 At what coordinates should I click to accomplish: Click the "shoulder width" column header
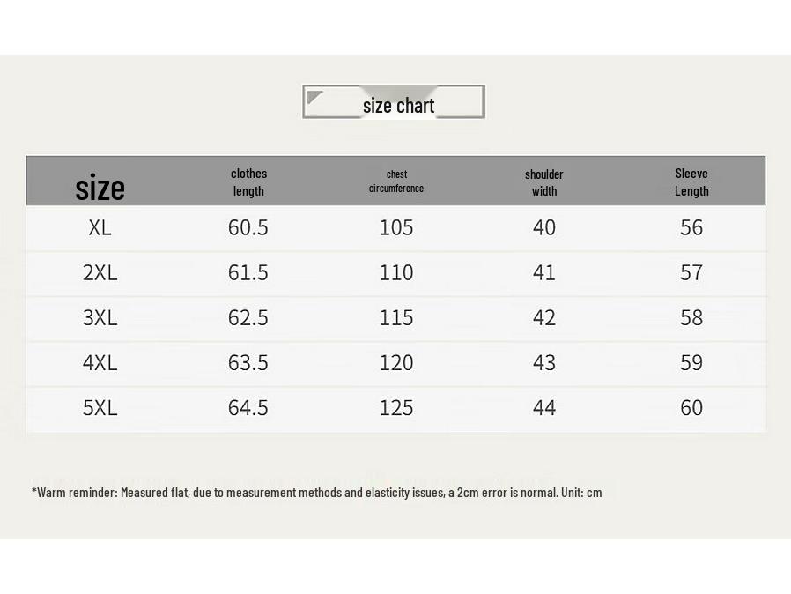click(x=544, y=182)
